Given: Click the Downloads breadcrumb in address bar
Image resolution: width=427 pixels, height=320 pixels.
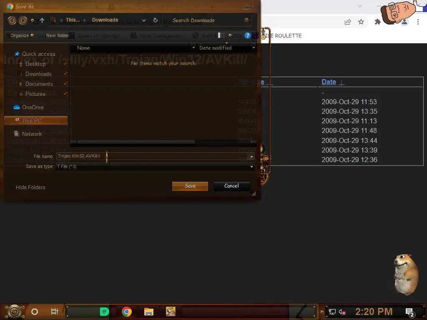Looking at the screenshot, I should [105, 20].
